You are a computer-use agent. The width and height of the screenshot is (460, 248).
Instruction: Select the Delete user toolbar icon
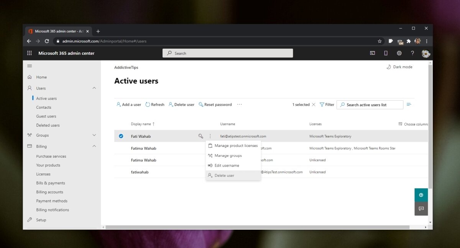(181, 104)
